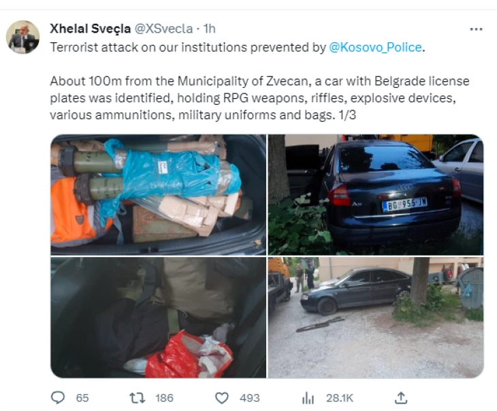View the photo of parked car by tree
This screenshot has height=411, width=497.
376,318
